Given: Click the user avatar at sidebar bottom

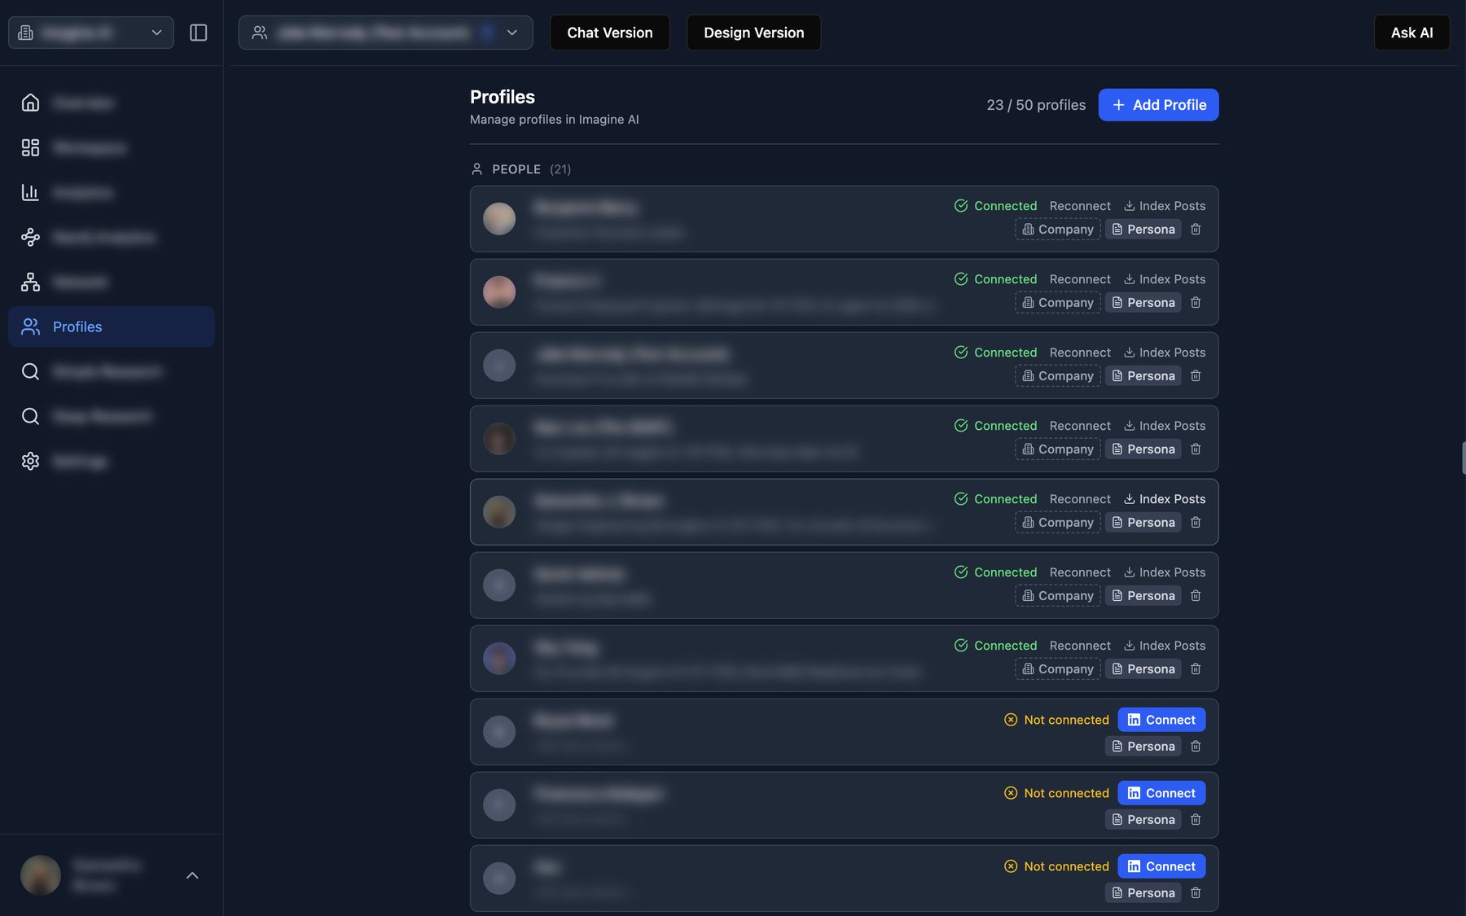Looking at the screenshot, I should pos(41,875).
